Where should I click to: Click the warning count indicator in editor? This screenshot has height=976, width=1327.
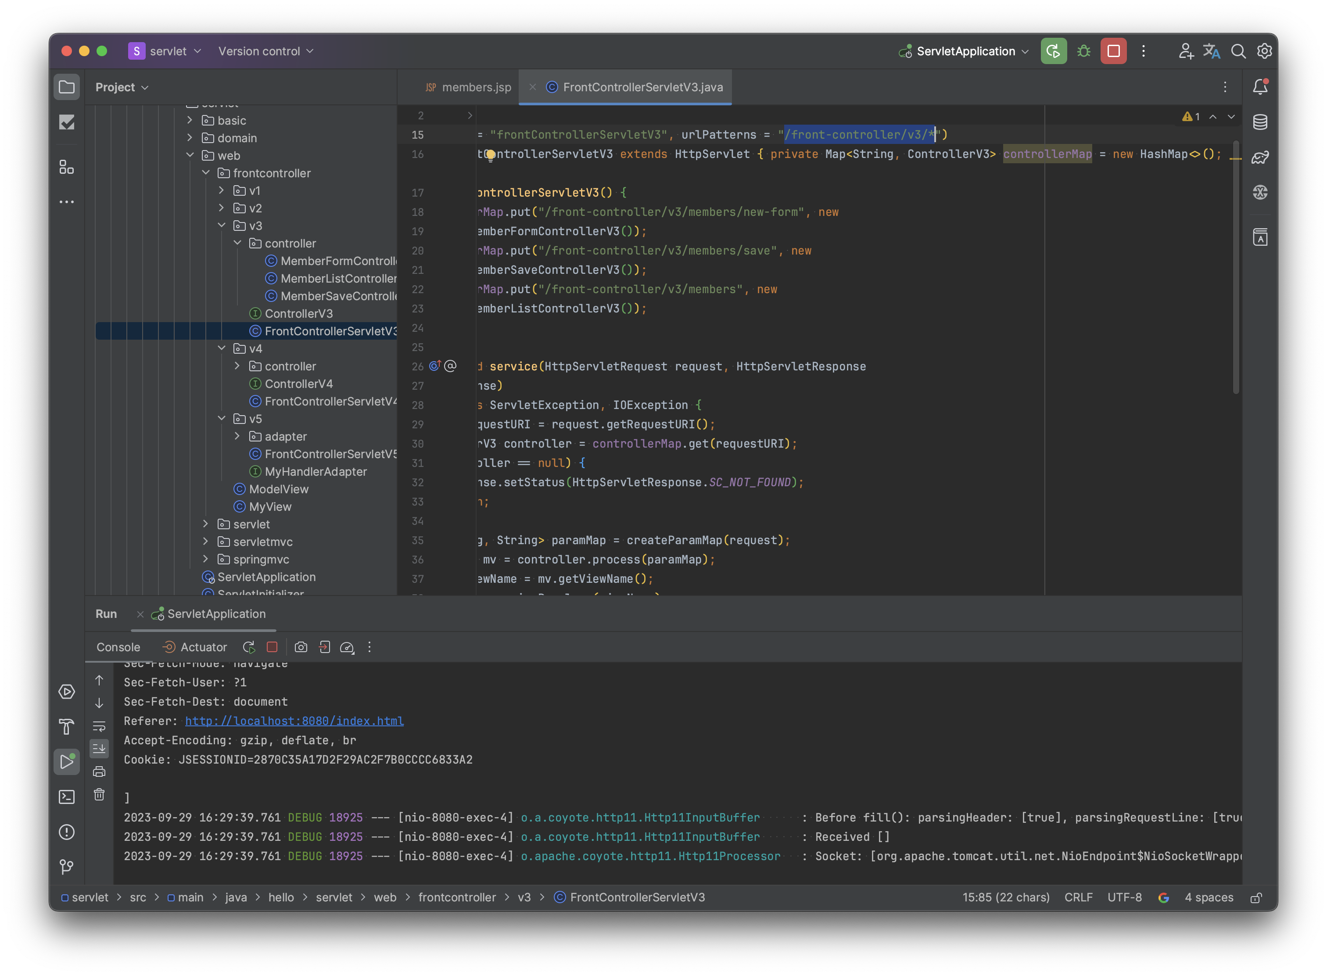(x=1191, y=116)
